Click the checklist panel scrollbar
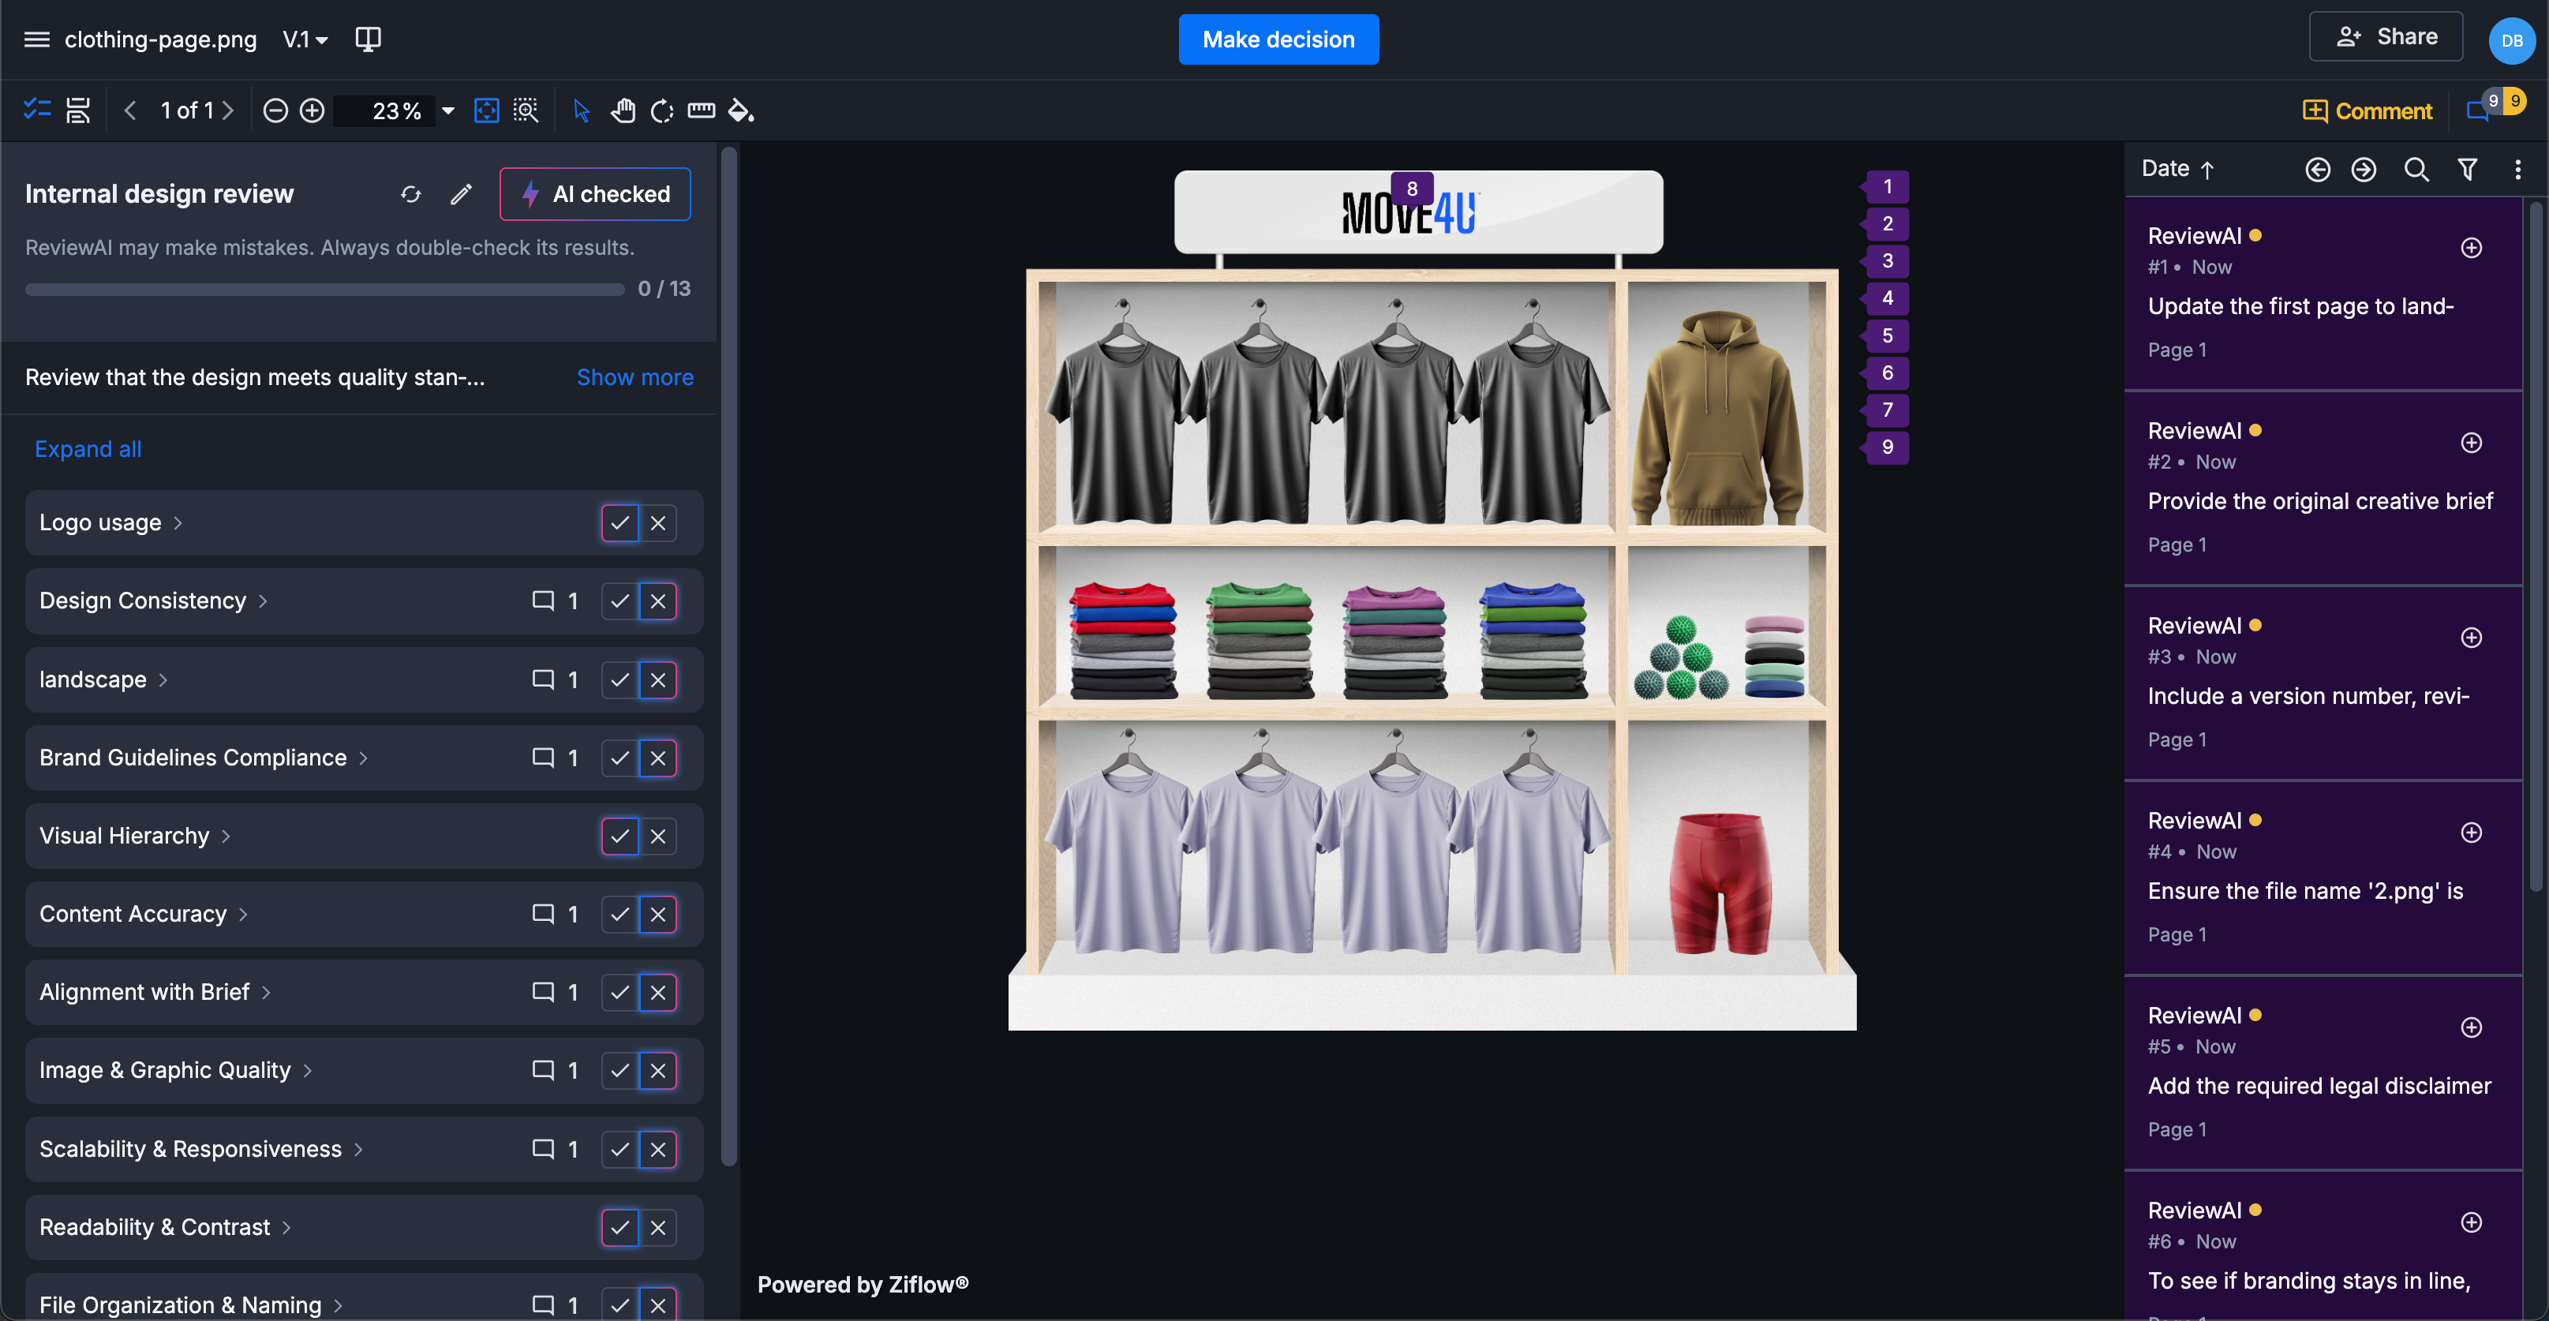 [x=729, y=657]
